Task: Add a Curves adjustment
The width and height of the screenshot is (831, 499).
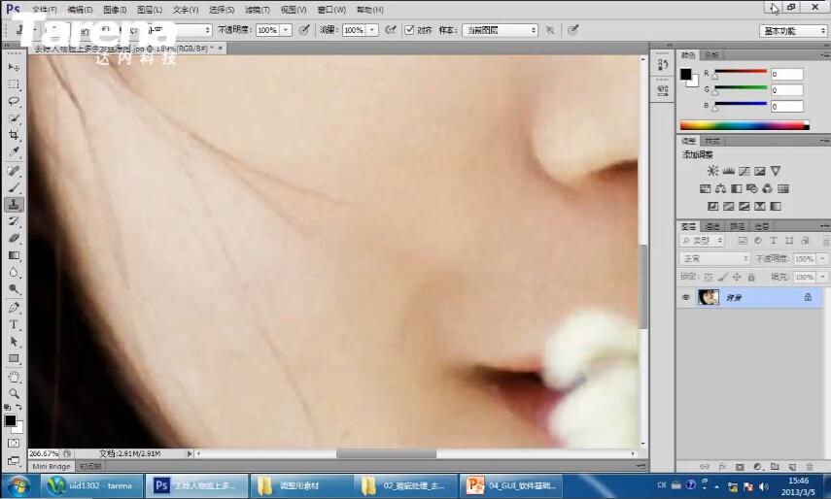Action: (744, 171)
